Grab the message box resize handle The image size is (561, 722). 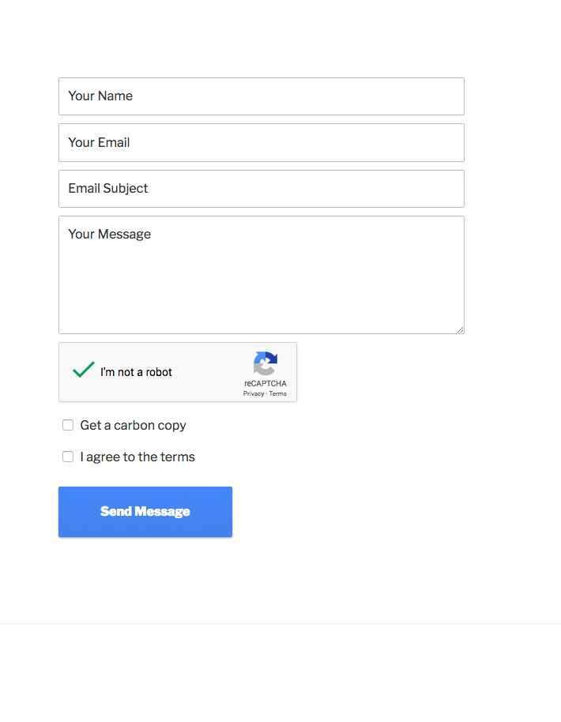tap(460, 329)
